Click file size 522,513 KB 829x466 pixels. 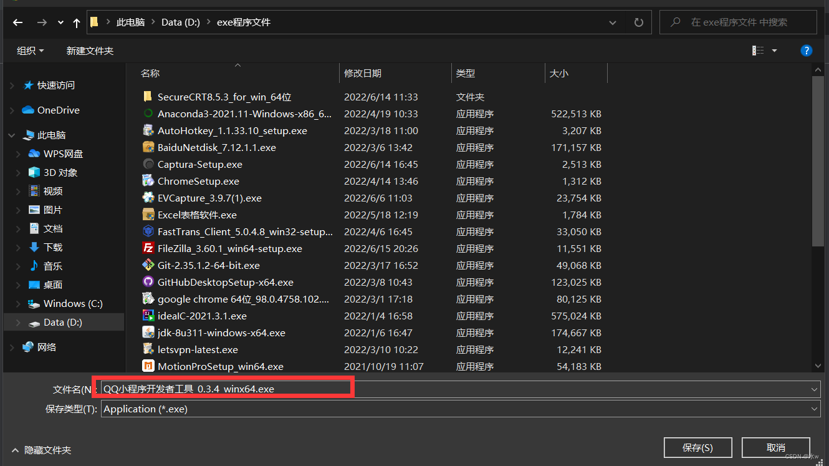tap(576, 114)
